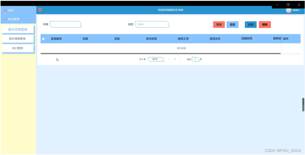This screenshot has height=155, width=305.
Task: Click the 教师工号 column header
Action: (183, 39)
